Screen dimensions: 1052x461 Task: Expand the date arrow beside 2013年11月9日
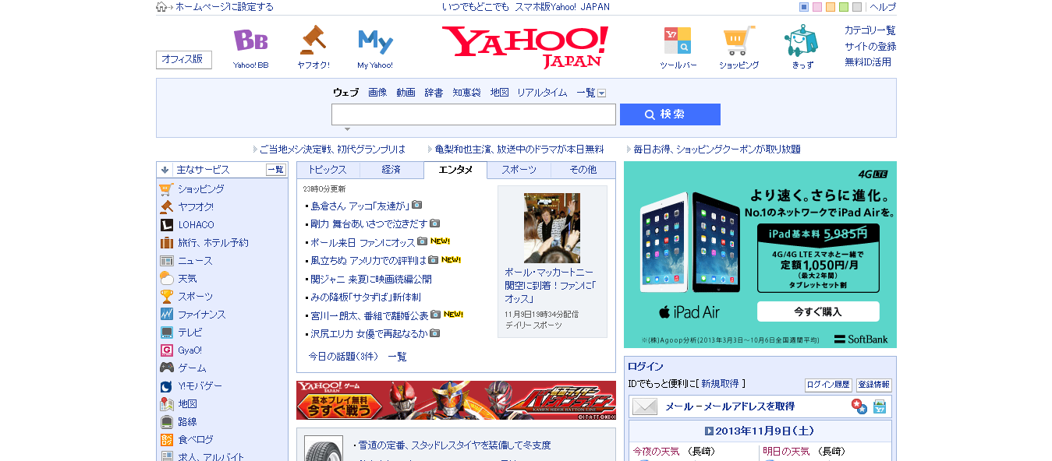[x=709, y=431]
